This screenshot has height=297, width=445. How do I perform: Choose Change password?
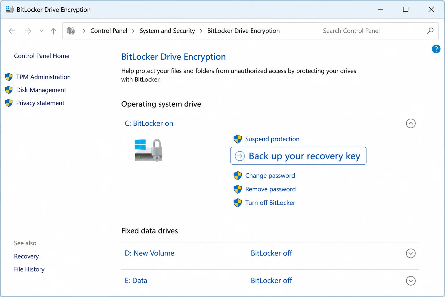point(270,175)
